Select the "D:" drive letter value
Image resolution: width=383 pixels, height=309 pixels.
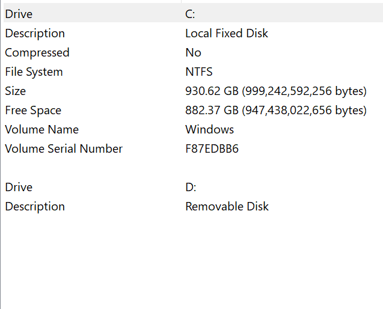click(x=191, y=187)
